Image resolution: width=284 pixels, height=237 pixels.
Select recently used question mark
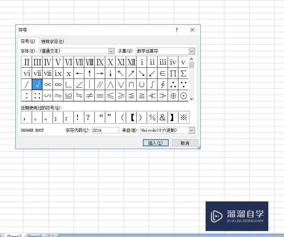point(90,117)
